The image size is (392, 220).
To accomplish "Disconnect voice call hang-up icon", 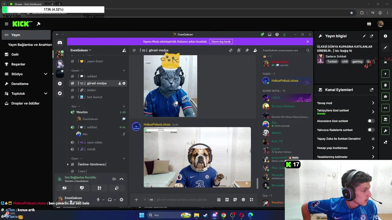I will [x=121, y=179].
